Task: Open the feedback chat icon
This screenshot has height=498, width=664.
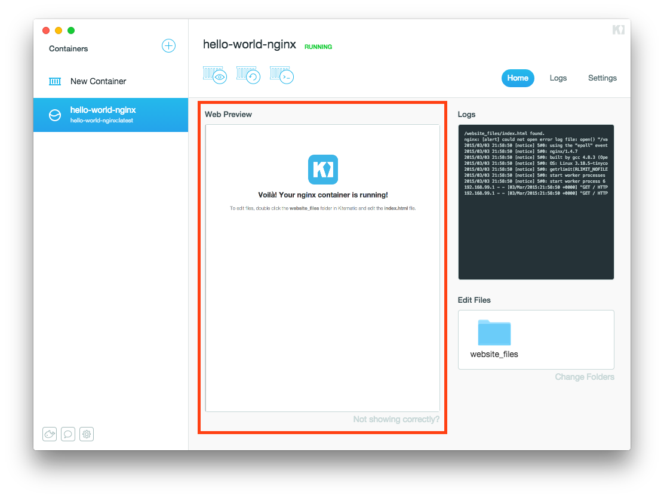Action: 68,434
